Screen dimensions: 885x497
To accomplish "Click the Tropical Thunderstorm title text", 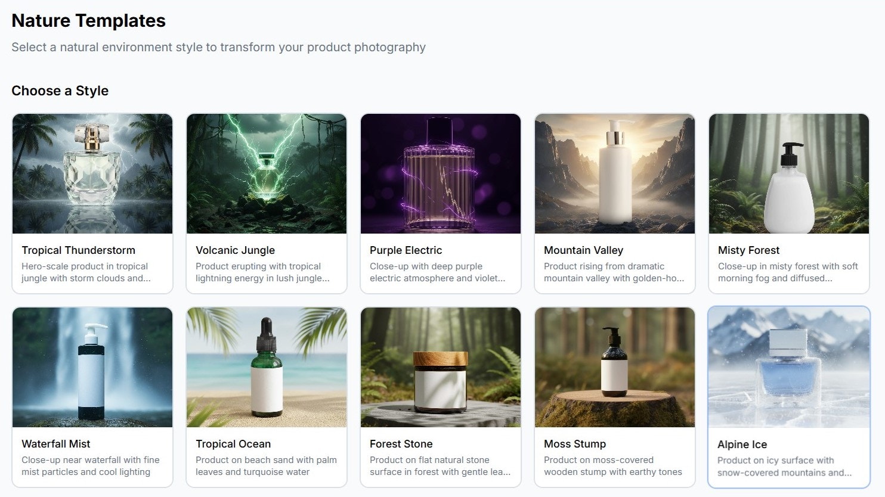I will (x=78, y=250).
